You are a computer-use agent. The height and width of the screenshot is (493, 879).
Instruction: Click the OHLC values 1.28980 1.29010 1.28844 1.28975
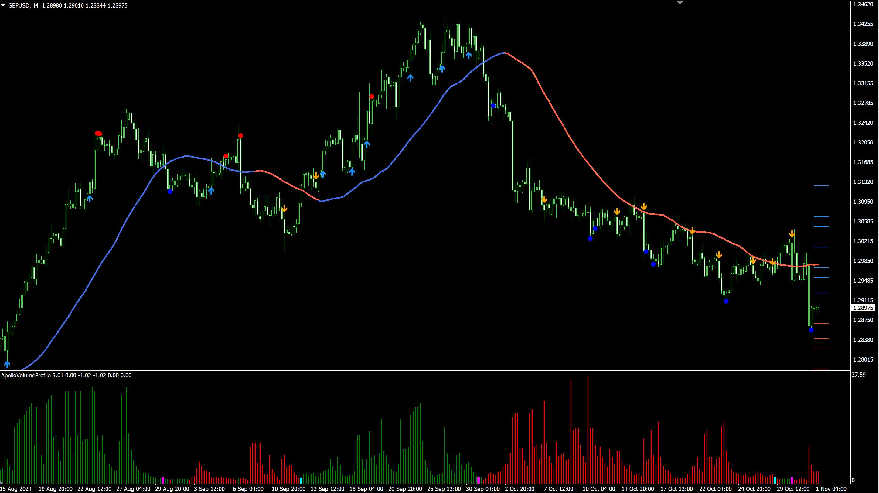point(85,5)
